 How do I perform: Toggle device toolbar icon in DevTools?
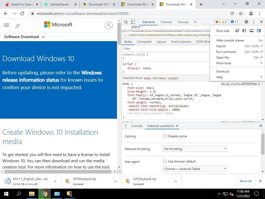(x=133, y=22)
